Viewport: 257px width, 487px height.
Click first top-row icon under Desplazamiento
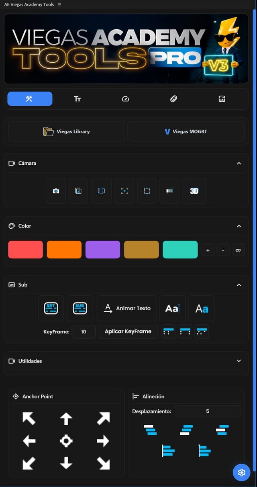150,430
